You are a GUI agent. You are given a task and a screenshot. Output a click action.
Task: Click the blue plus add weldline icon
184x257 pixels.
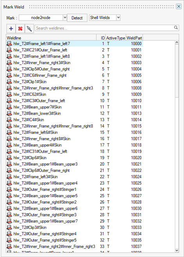click(x=11, y=29)
